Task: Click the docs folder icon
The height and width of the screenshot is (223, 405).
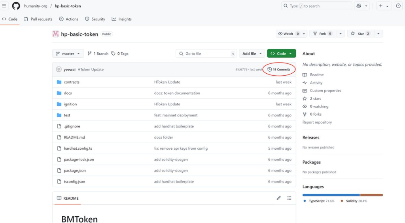Action: (x=59, y=93)
